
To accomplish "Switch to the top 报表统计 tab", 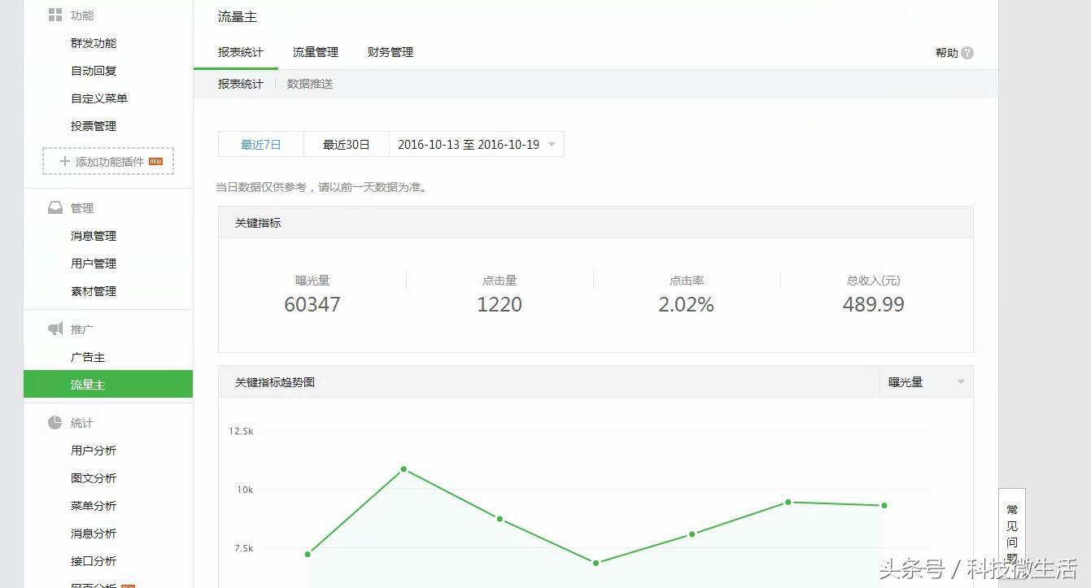I will point(241,52).
